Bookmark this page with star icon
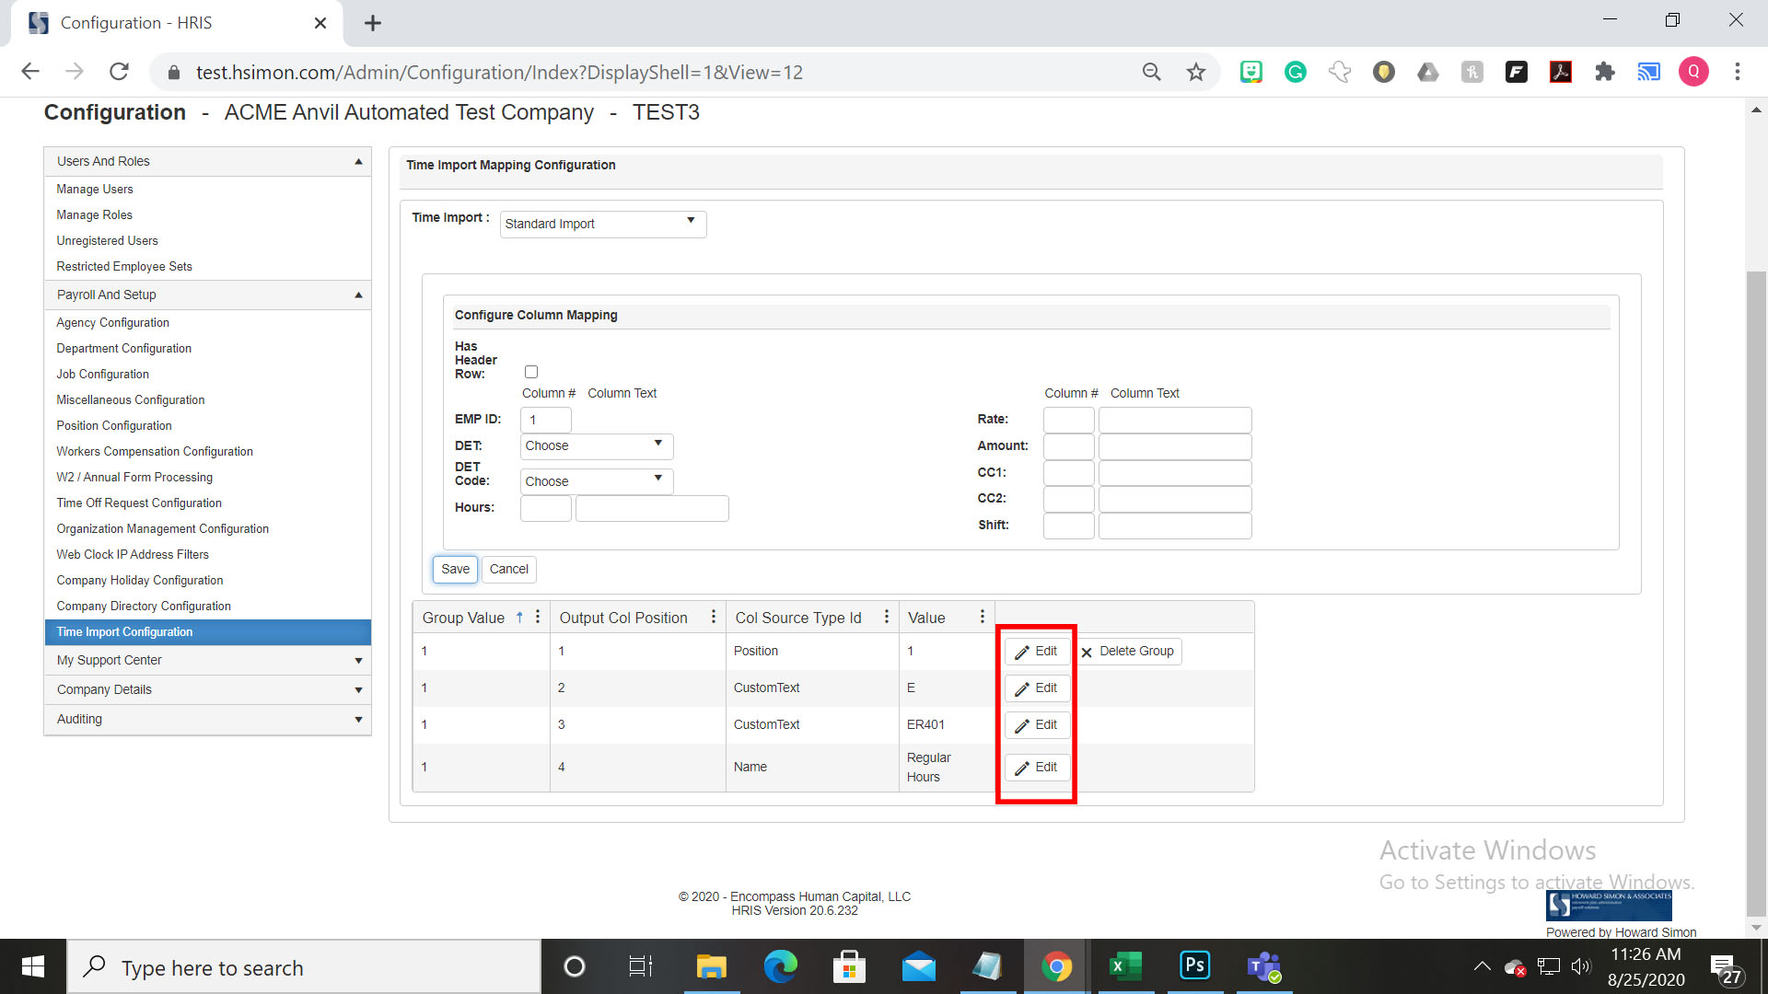Image resolution: width=1768 pixels, height=994 pixels. [x=1195, y=72]
